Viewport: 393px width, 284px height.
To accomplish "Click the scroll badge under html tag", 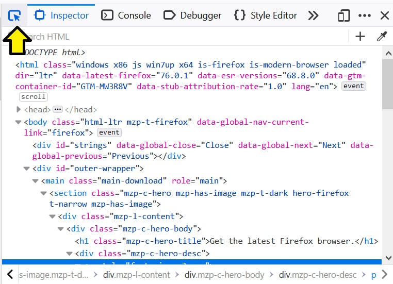I will tap(34, 97).
